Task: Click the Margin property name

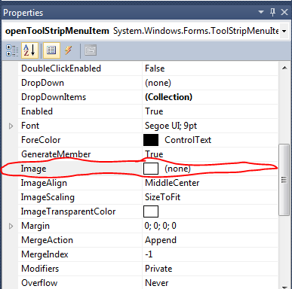Action: pos(35,226)
